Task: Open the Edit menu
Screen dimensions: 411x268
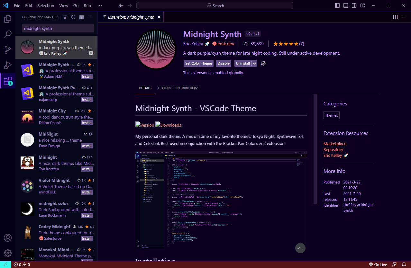Action: point(29,5)
